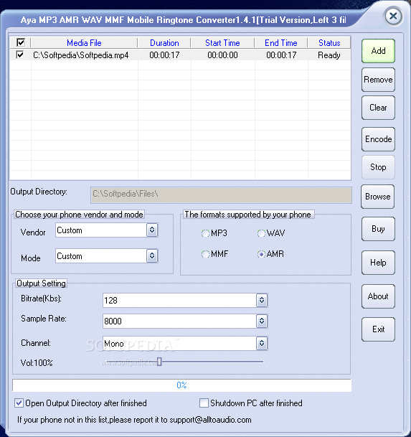Expand the Mode dropdown

tap(152, 255)
